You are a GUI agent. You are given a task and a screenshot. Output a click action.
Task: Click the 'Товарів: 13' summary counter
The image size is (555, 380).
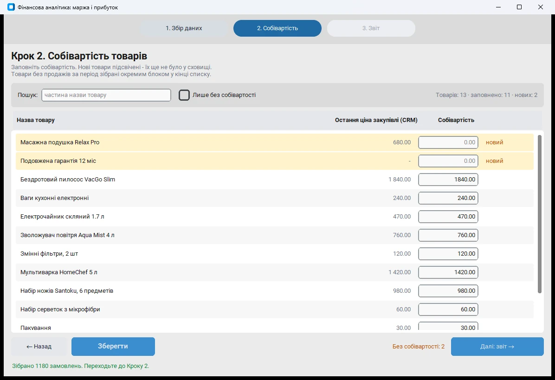click(451, 95)
